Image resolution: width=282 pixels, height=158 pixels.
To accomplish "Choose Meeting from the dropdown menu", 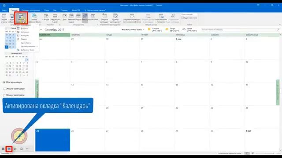I will pos(27,32).
